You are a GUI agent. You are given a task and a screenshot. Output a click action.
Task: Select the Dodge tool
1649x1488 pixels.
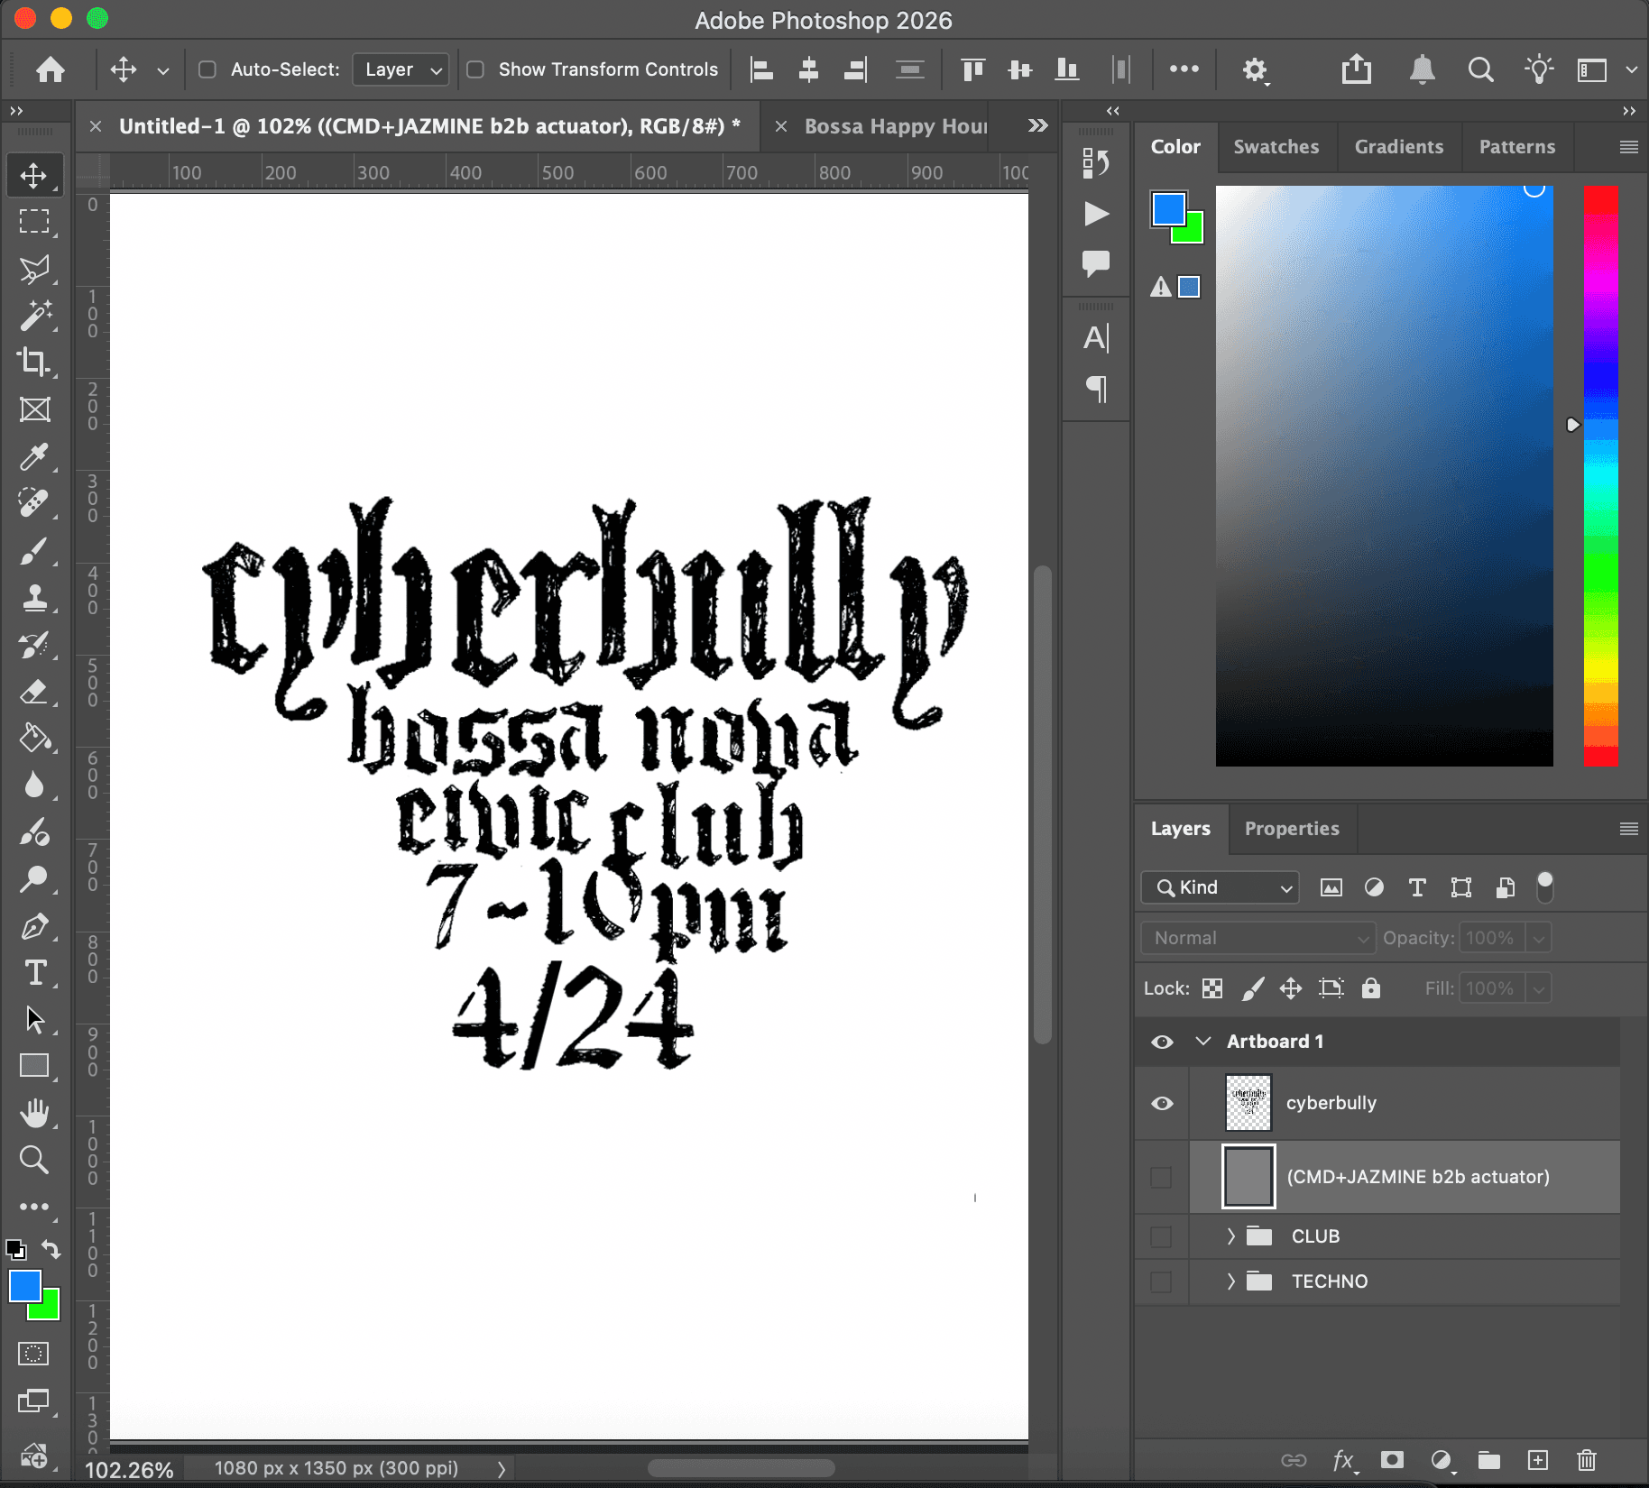click(x=34, y=879)
